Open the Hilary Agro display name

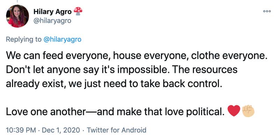tap(52, 12)
